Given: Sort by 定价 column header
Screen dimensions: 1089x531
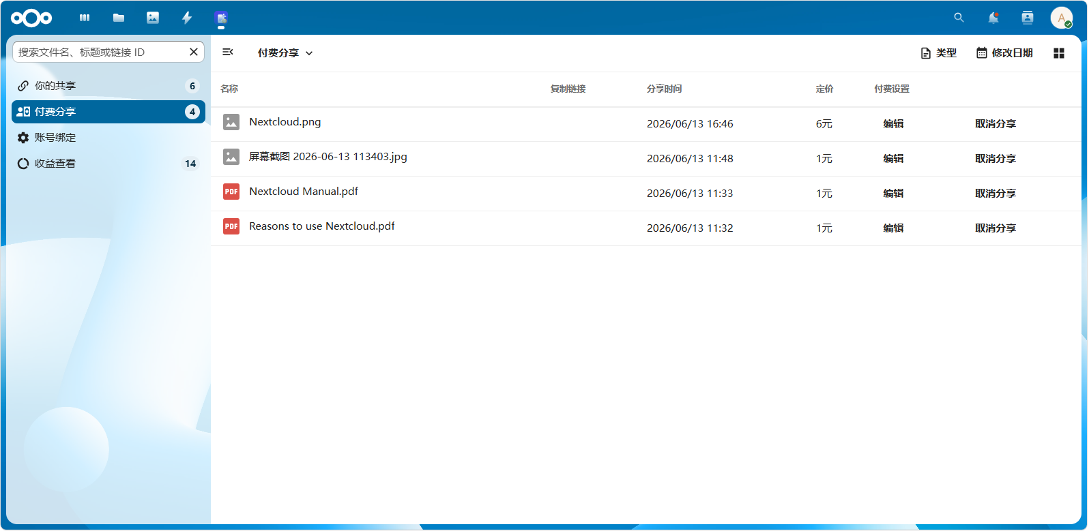Looking at the screenshot, I should (x=824, y=89).
